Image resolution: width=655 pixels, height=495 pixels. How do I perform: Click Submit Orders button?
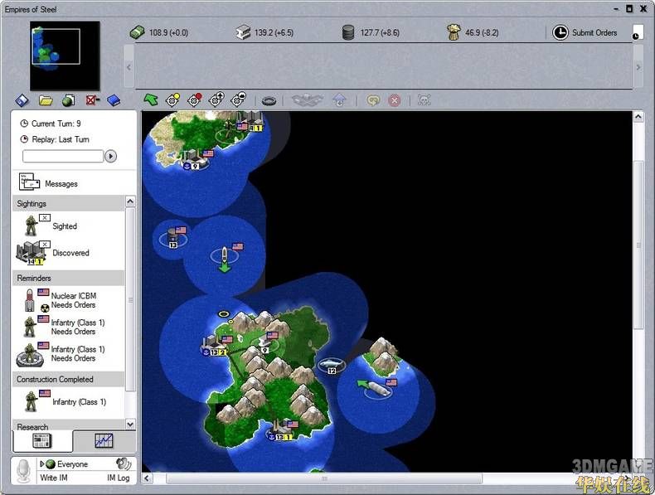point(585,32)
